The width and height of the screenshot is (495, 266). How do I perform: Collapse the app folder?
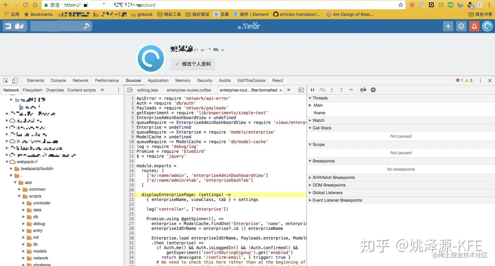pyautogui.click(x=15, y=182)
